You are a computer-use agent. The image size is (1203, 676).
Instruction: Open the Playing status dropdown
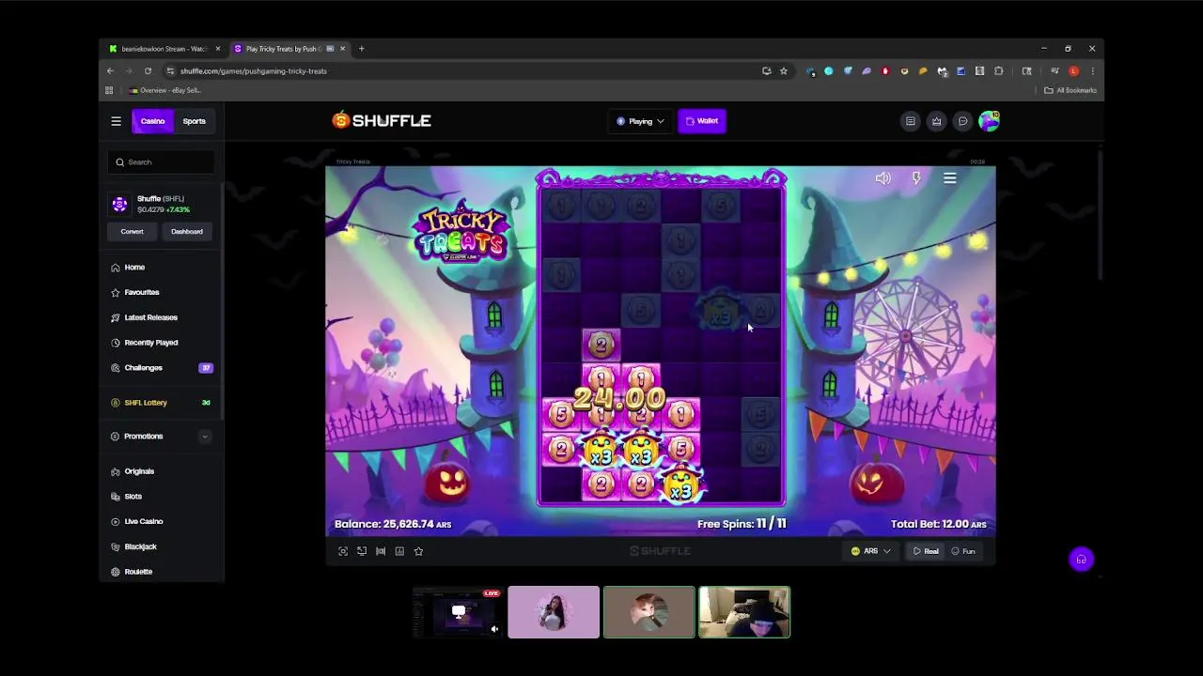(x=640, y=121)
